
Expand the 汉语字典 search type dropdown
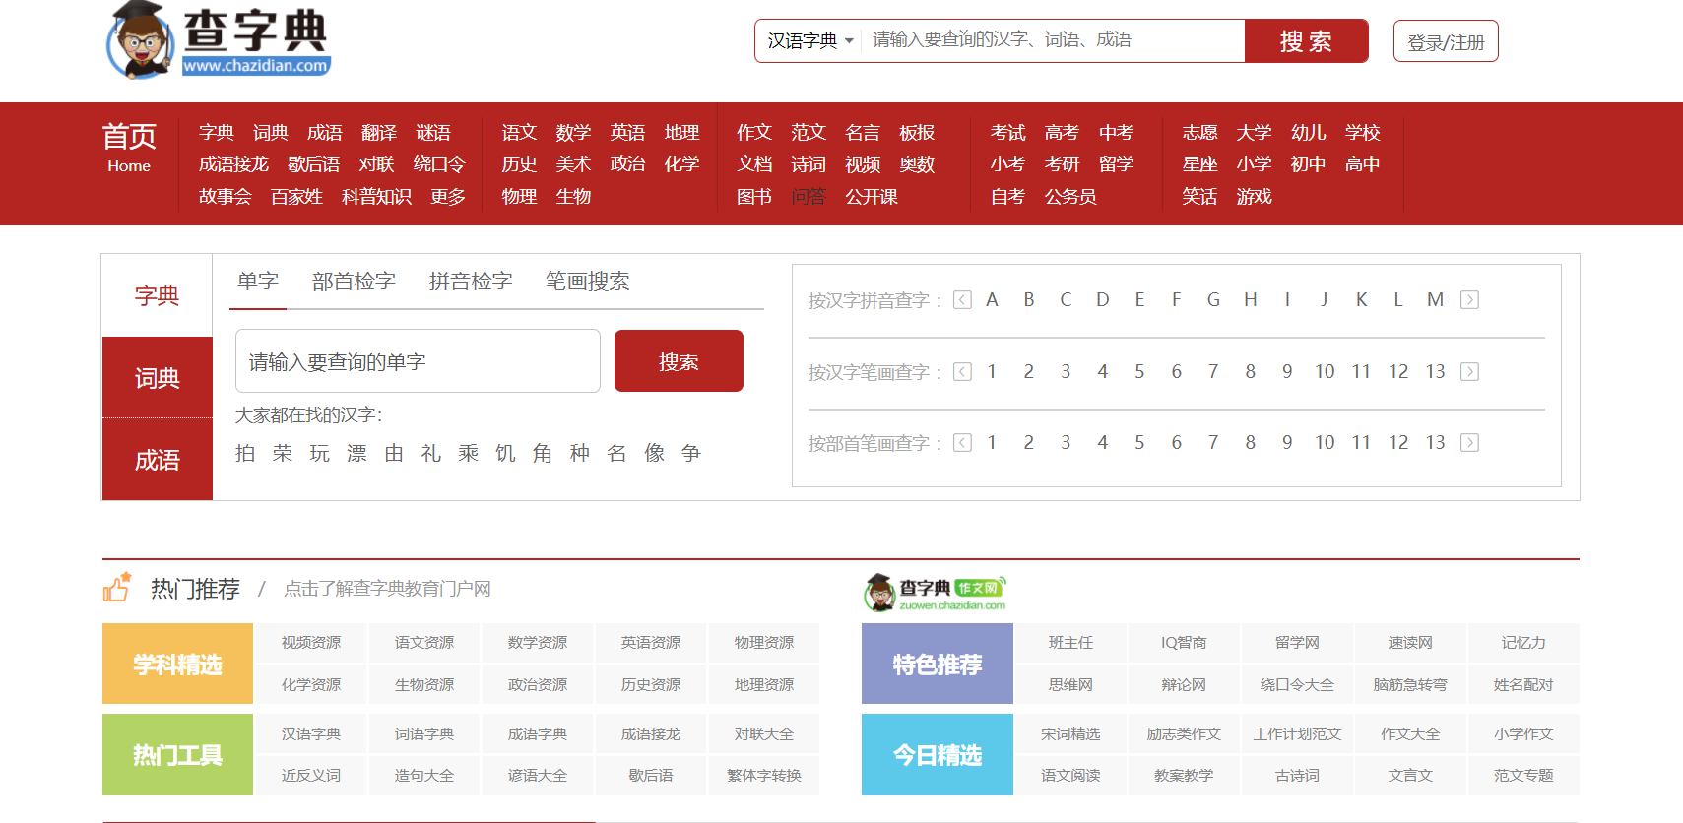[x=810, y=41]
